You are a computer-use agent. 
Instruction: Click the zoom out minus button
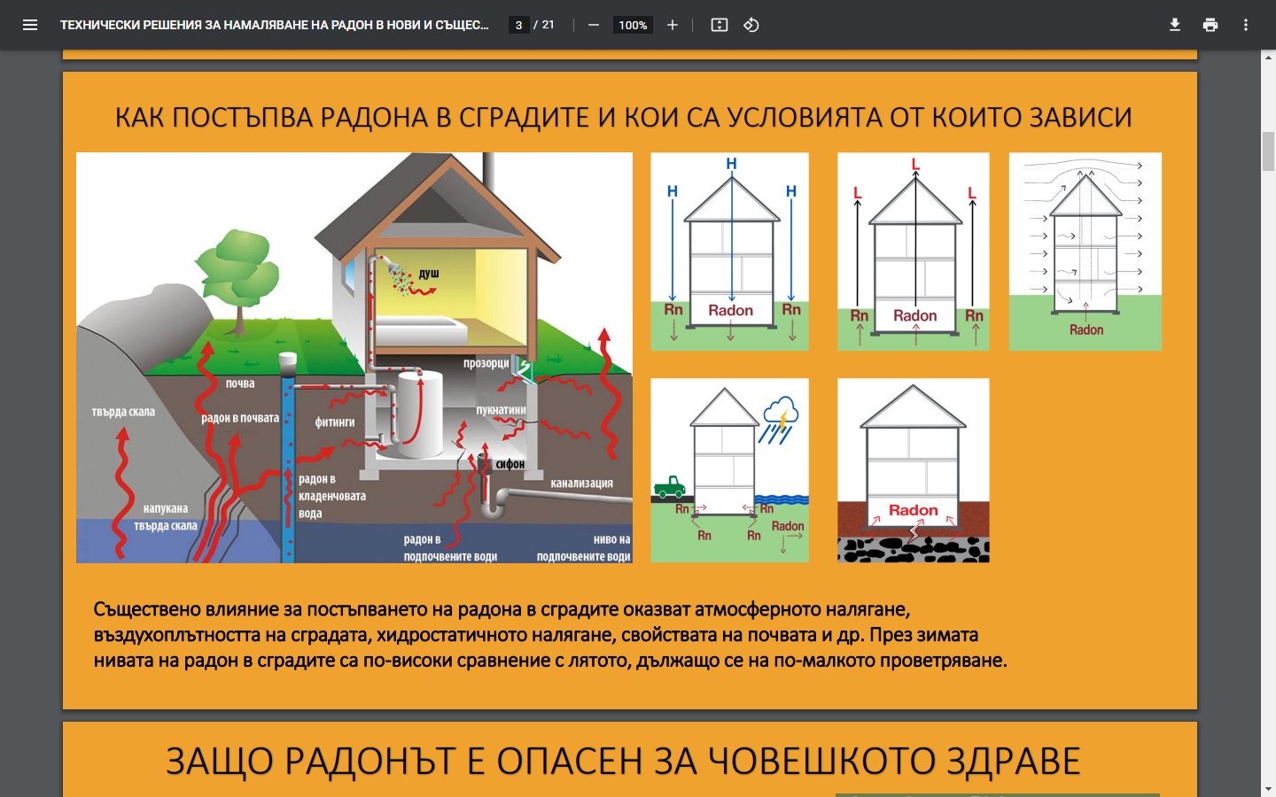(594, 25)
